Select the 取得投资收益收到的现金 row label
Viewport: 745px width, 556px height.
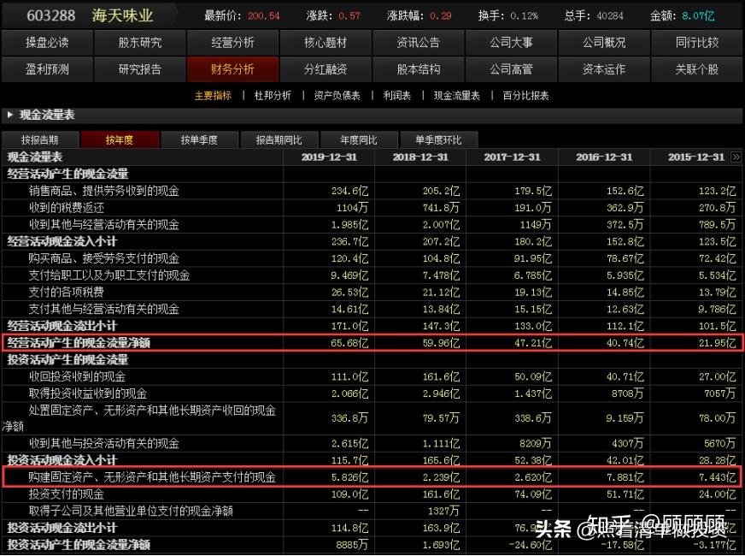pos(88,393)
